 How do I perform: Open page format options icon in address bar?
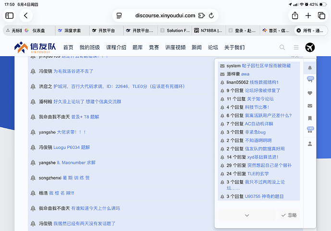coord(119,16)
